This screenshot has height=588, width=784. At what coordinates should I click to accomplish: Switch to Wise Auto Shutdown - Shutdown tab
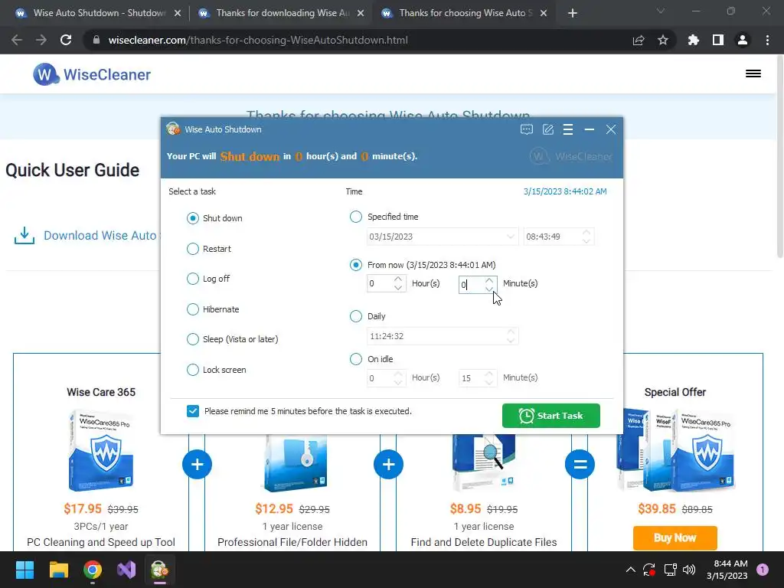pyautogui.click(x=99, y=13)
